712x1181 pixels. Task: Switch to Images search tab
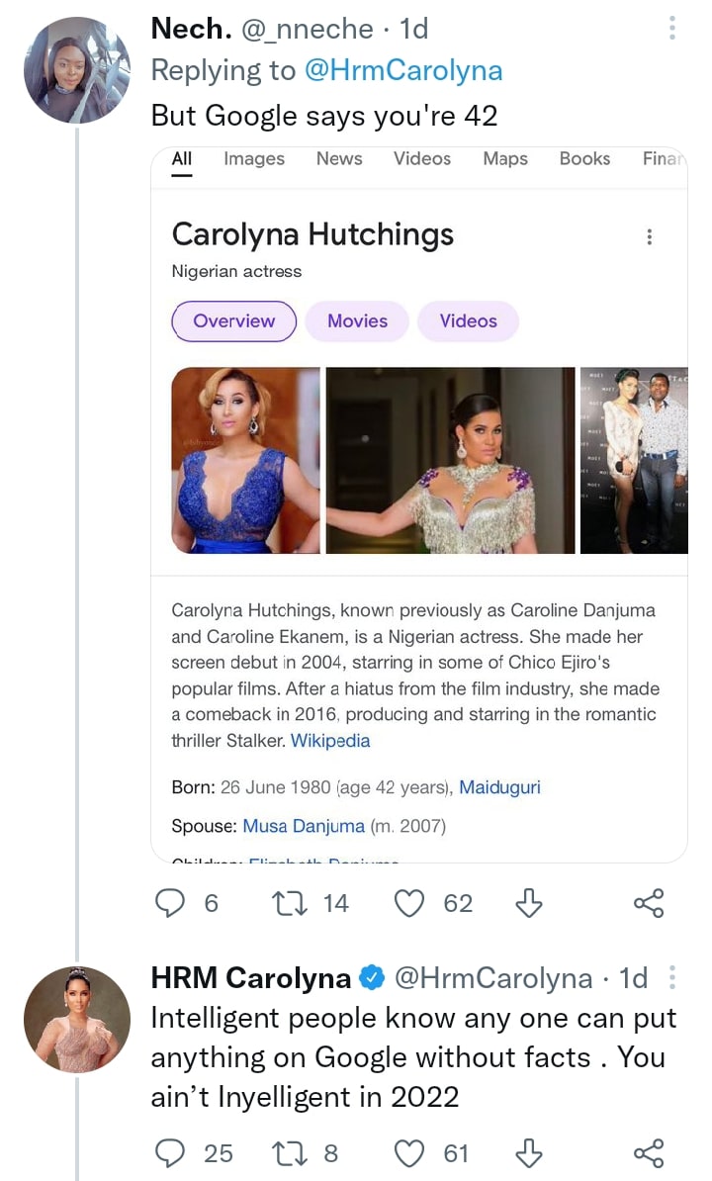(x=254, y=158)
